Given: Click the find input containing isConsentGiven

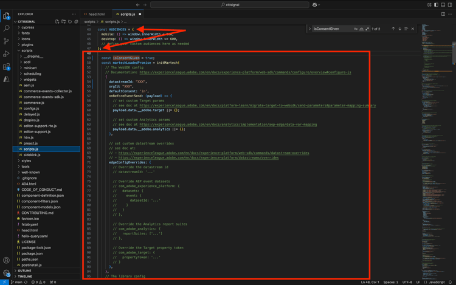Looking at the screenshot, I should point(332,29).
